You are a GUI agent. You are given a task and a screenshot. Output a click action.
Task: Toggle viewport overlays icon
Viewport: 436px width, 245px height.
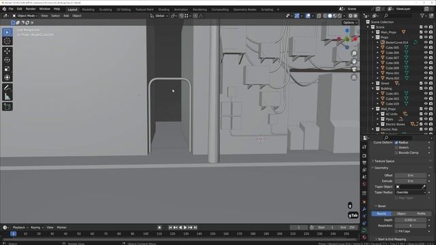click(308, 16)
